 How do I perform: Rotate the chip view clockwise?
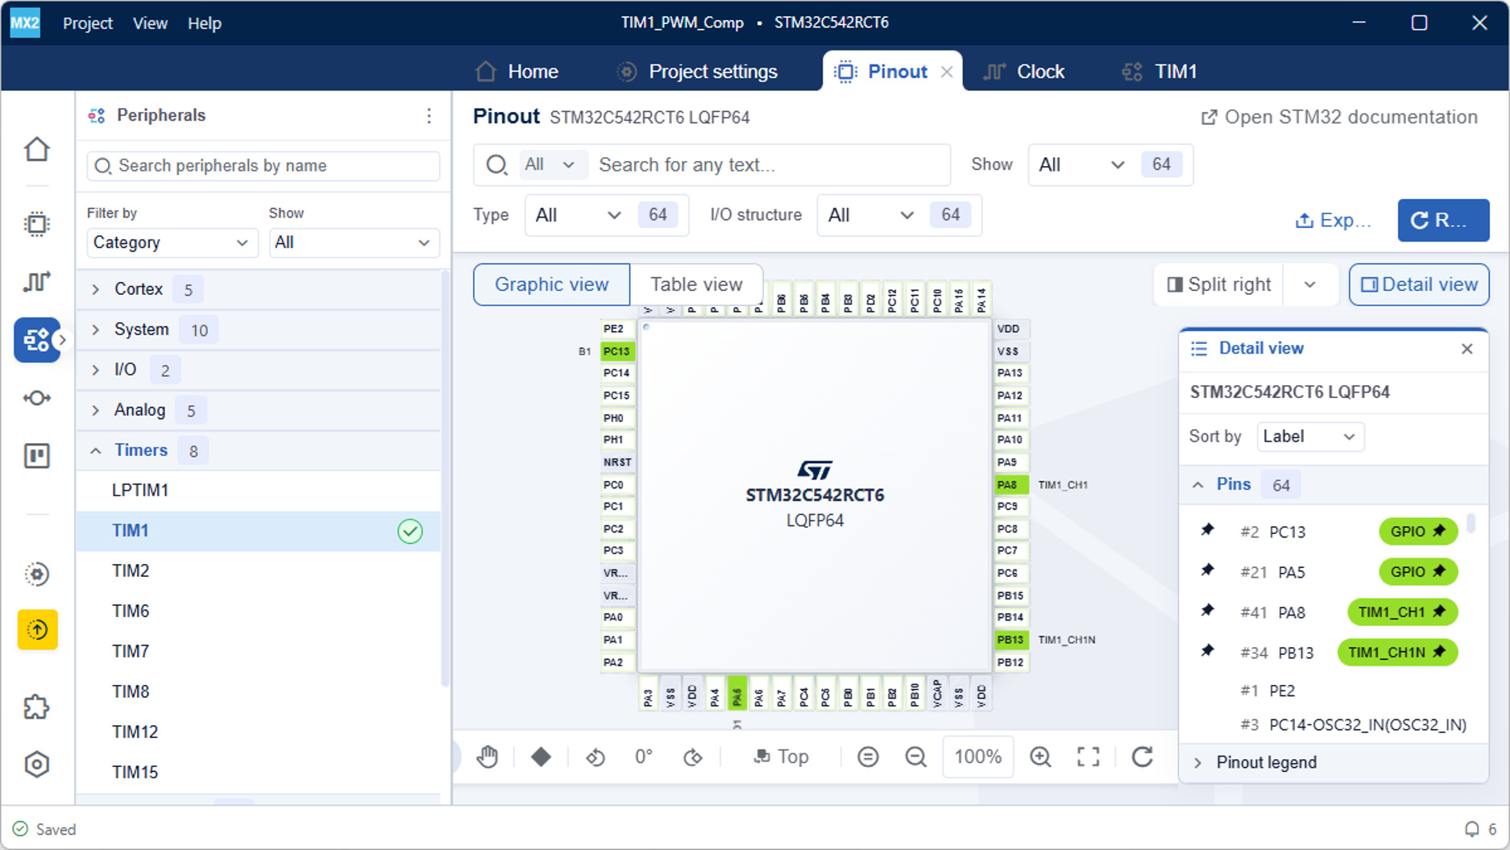[x=693, y=757]
